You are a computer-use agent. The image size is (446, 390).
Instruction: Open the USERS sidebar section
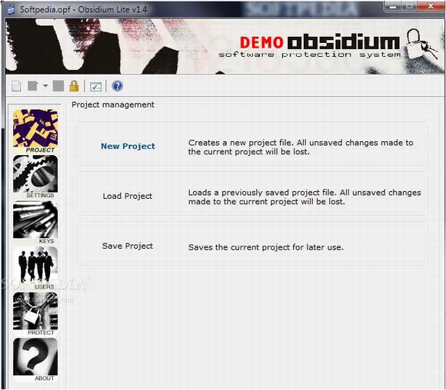click(x=35, y=268)
